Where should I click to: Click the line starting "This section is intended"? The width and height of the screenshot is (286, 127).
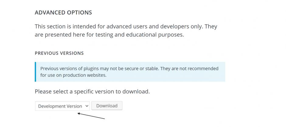pos(126,26)
